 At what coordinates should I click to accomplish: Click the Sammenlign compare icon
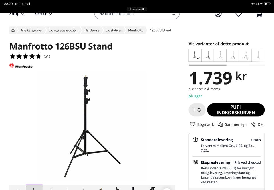pyautogui.click(x=220, y=124)
